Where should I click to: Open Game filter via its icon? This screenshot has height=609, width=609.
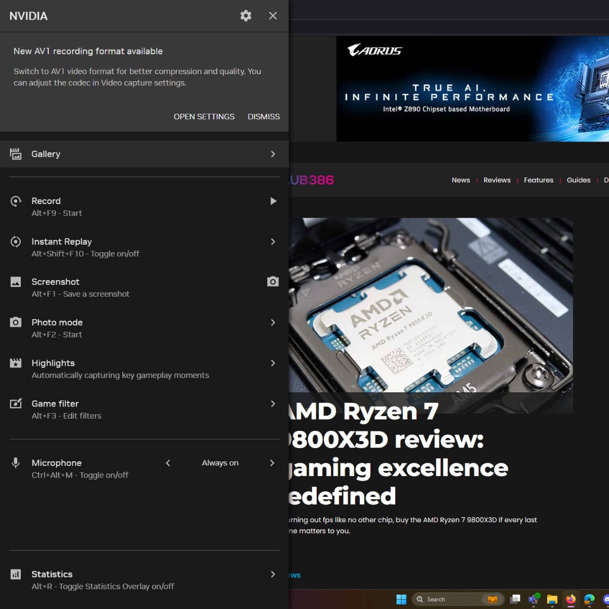[x=16, y=403]
